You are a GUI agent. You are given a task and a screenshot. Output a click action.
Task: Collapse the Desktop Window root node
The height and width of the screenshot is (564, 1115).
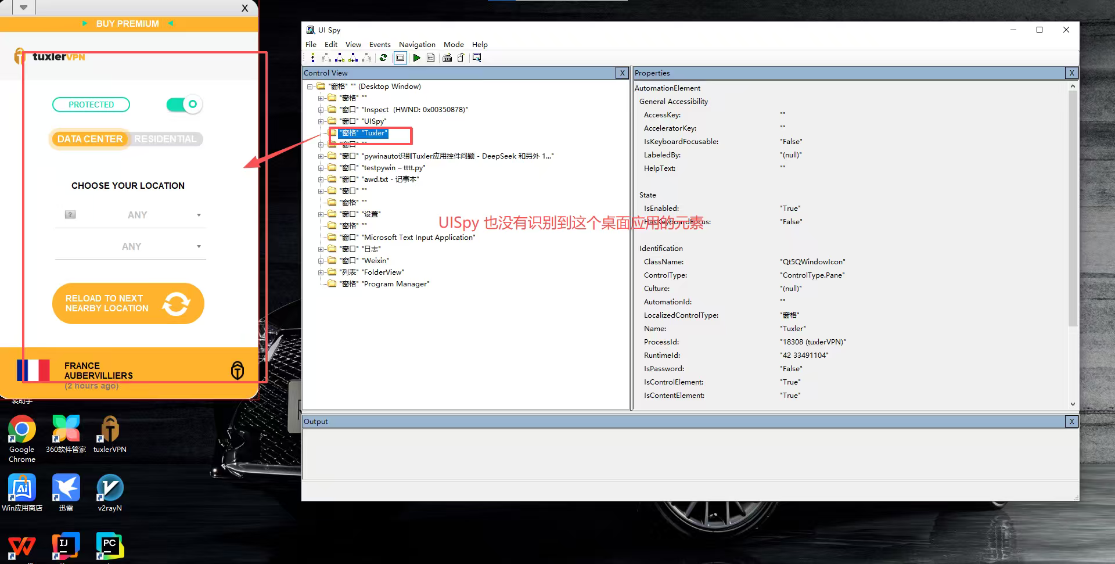tap(310, 87)
